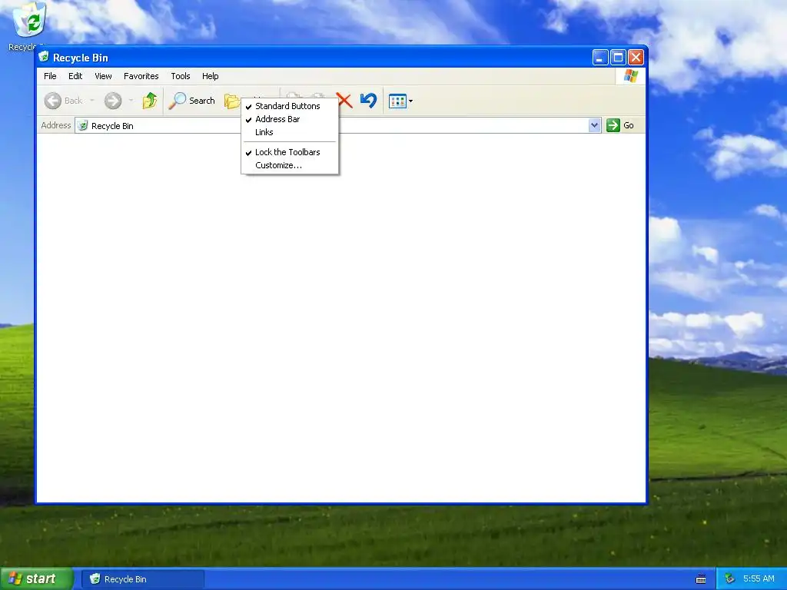Click the 5:55 AM clock

coord(759,579)
